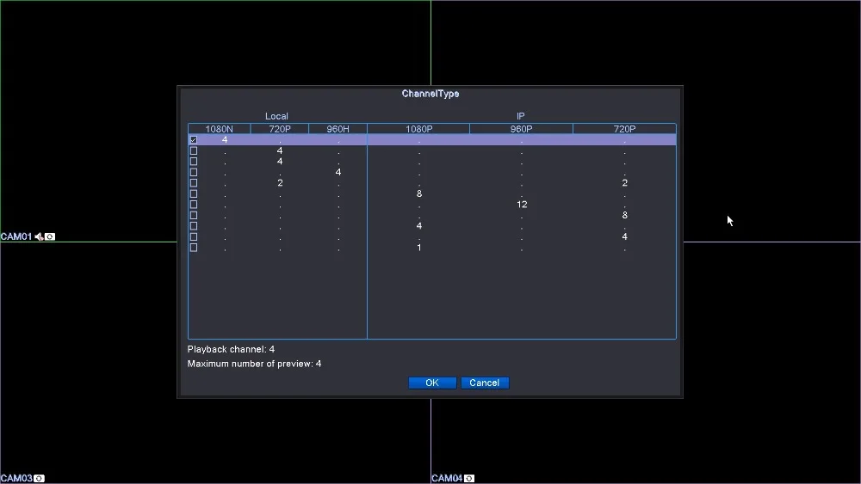Screen dimensions: 861x484
Task: Click the value 1 in the 1080P column
Action: click(419, 248)
